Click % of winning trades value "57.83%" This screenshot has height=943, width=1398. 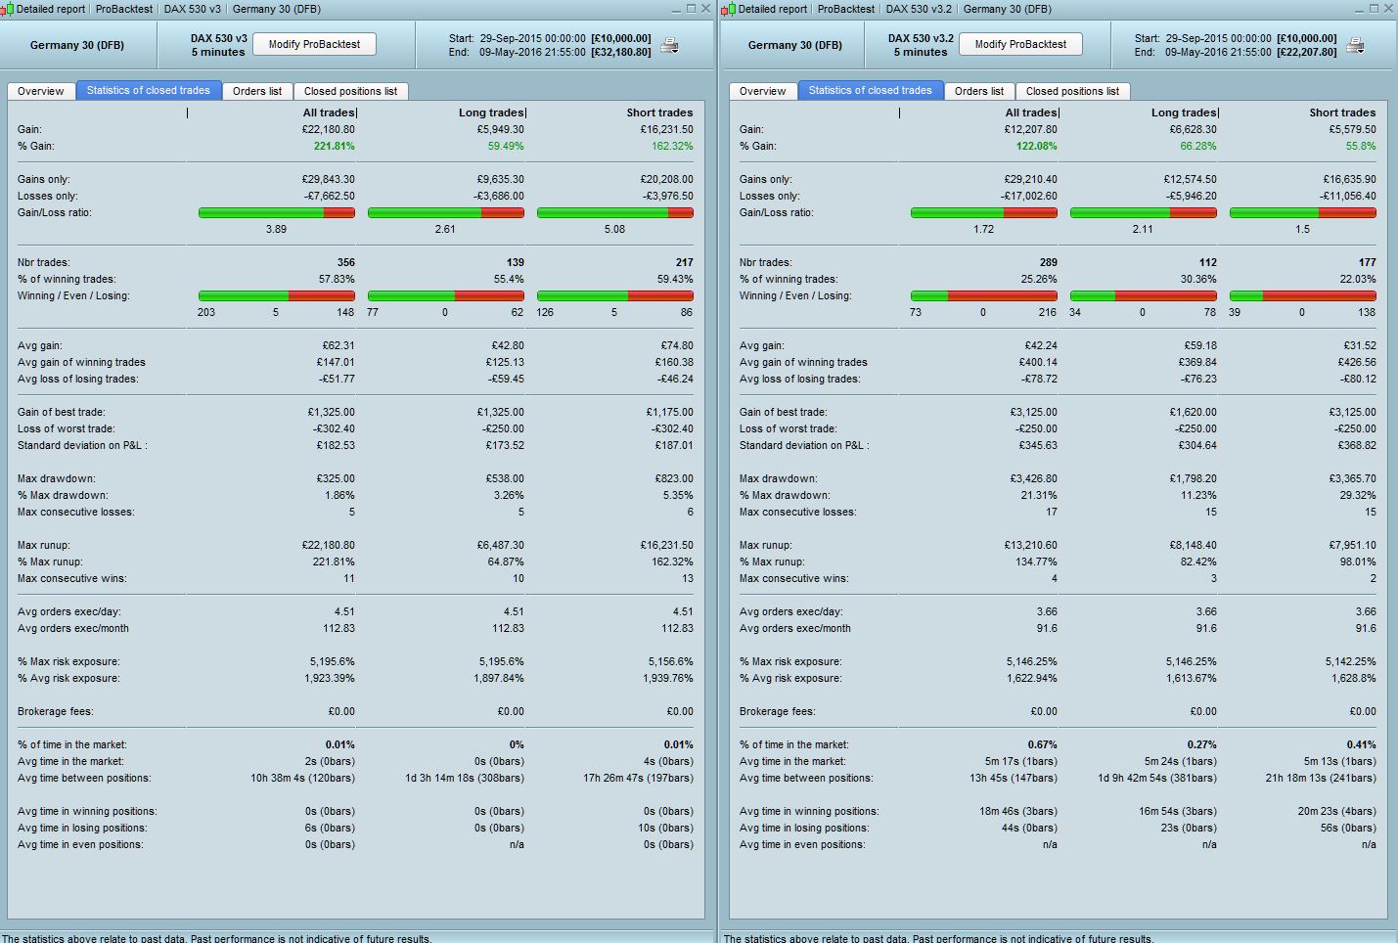[x=336, y=279]
